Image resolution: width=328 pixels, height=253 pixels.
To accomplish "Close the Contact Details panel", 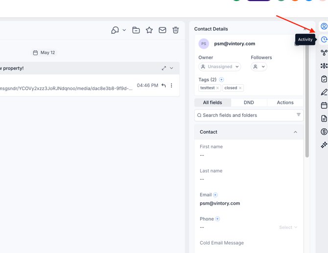I will coord(305,29).
